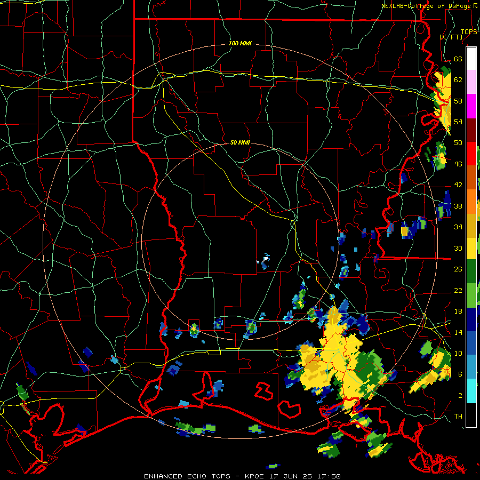The image size is (480, 480).
Task: Click the '58' legend value
Action: [458, 101]
